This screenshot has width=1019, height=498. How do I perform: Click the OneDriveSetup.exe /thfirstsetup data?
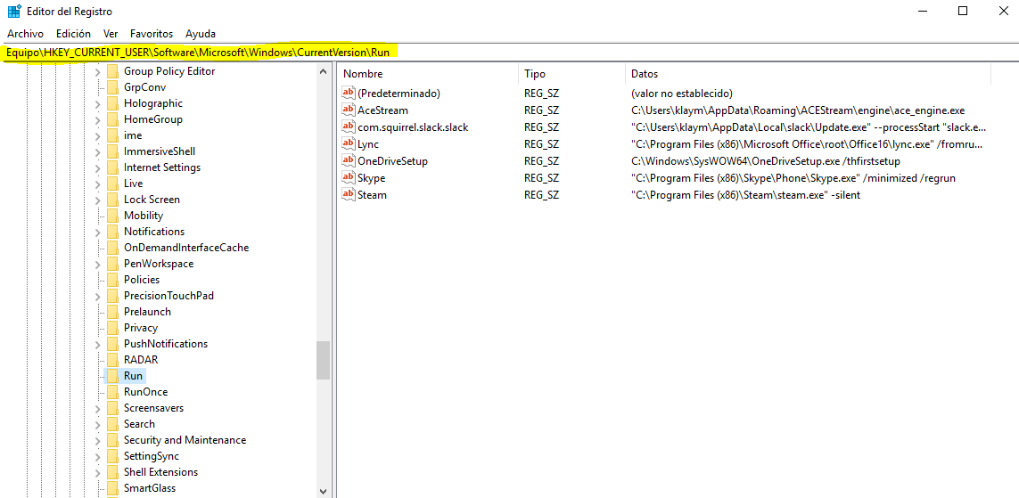[766, 161]
